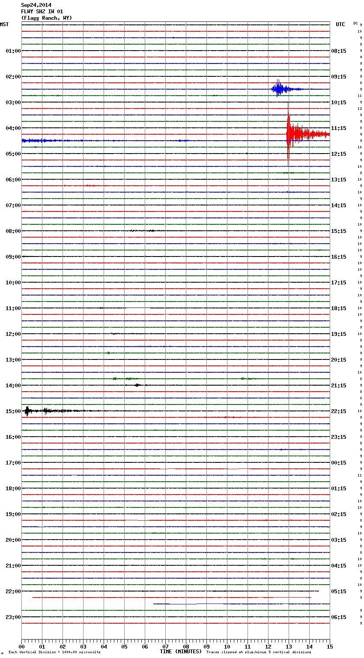This screenshot has height=658, width=364.
Task: Click the TIME (MINUTES) axis title
Action: point(181,652)
